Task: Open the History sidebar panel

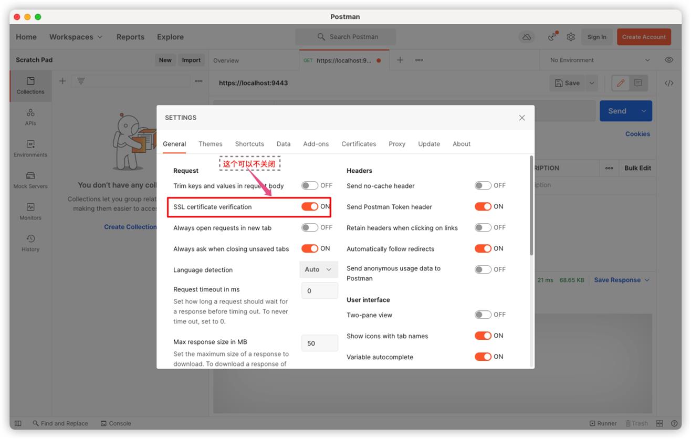Action: [x=30, y=243]
